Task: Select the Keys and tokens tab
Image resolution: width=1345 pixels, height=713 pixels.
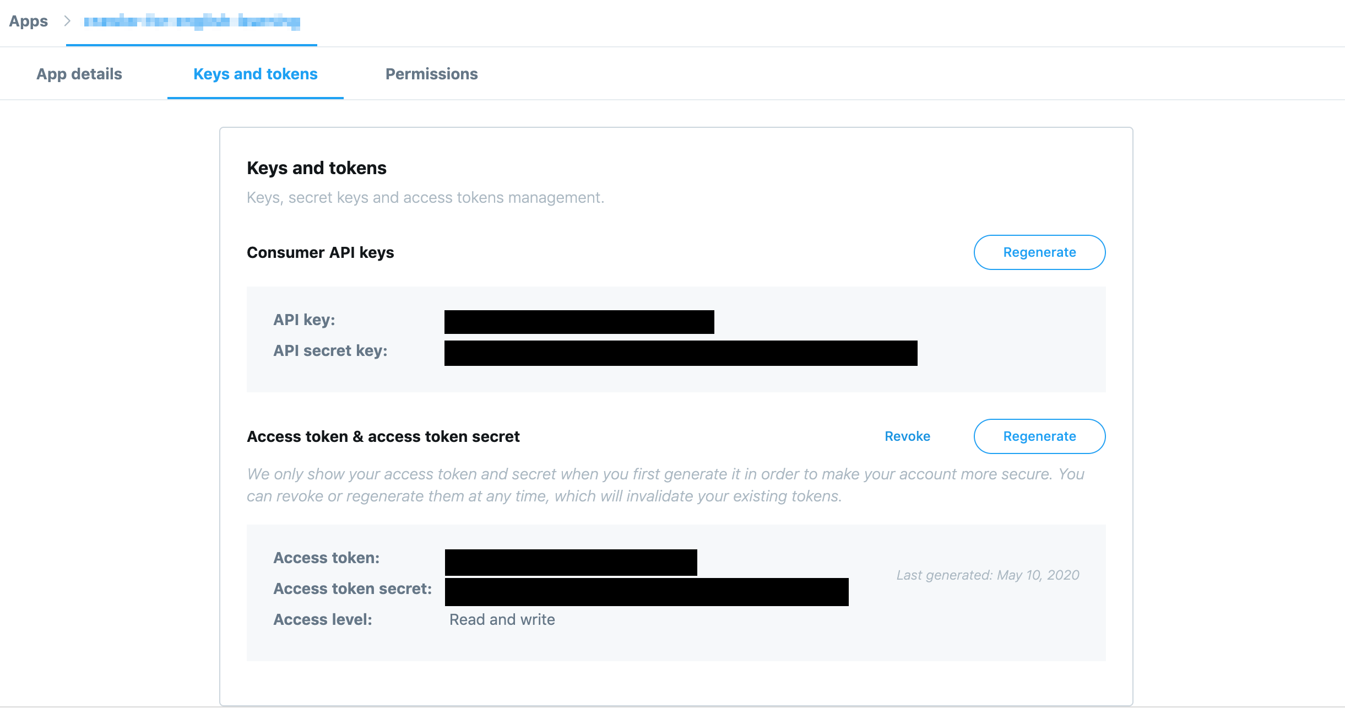Action: pos(255,73)
